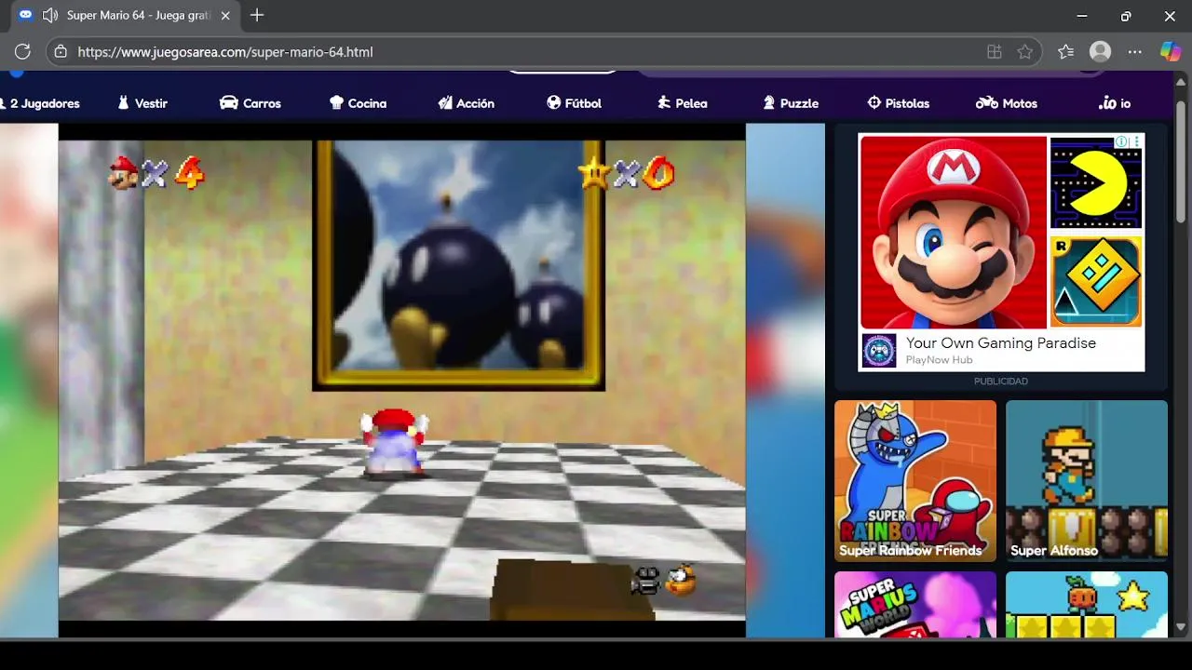1192x670 pixels.
Task: Click the Vestir dress icon
Action: click(x=123, y=102)
